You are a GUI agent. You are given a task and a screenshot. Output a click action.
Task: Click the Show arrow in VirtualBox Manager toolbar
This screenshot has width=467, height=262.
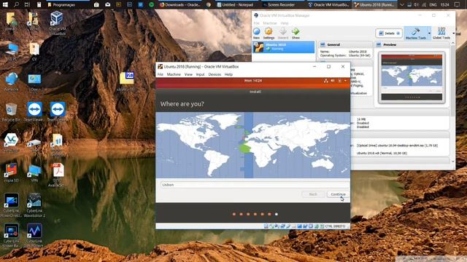296,33
